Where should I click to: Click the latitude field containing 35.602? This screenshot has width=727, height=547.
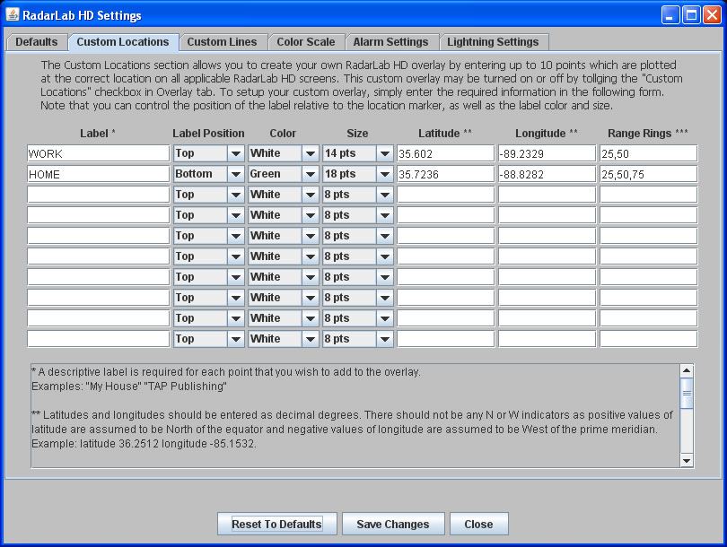[x=445, y=153]
